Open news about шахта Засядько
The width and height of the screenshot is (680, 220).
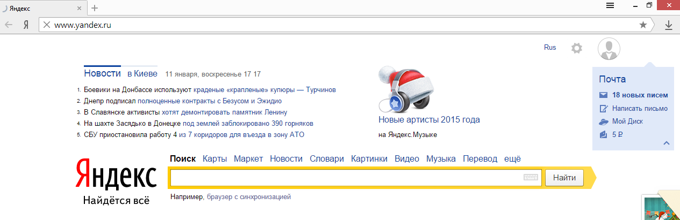(x=199, y=124)
